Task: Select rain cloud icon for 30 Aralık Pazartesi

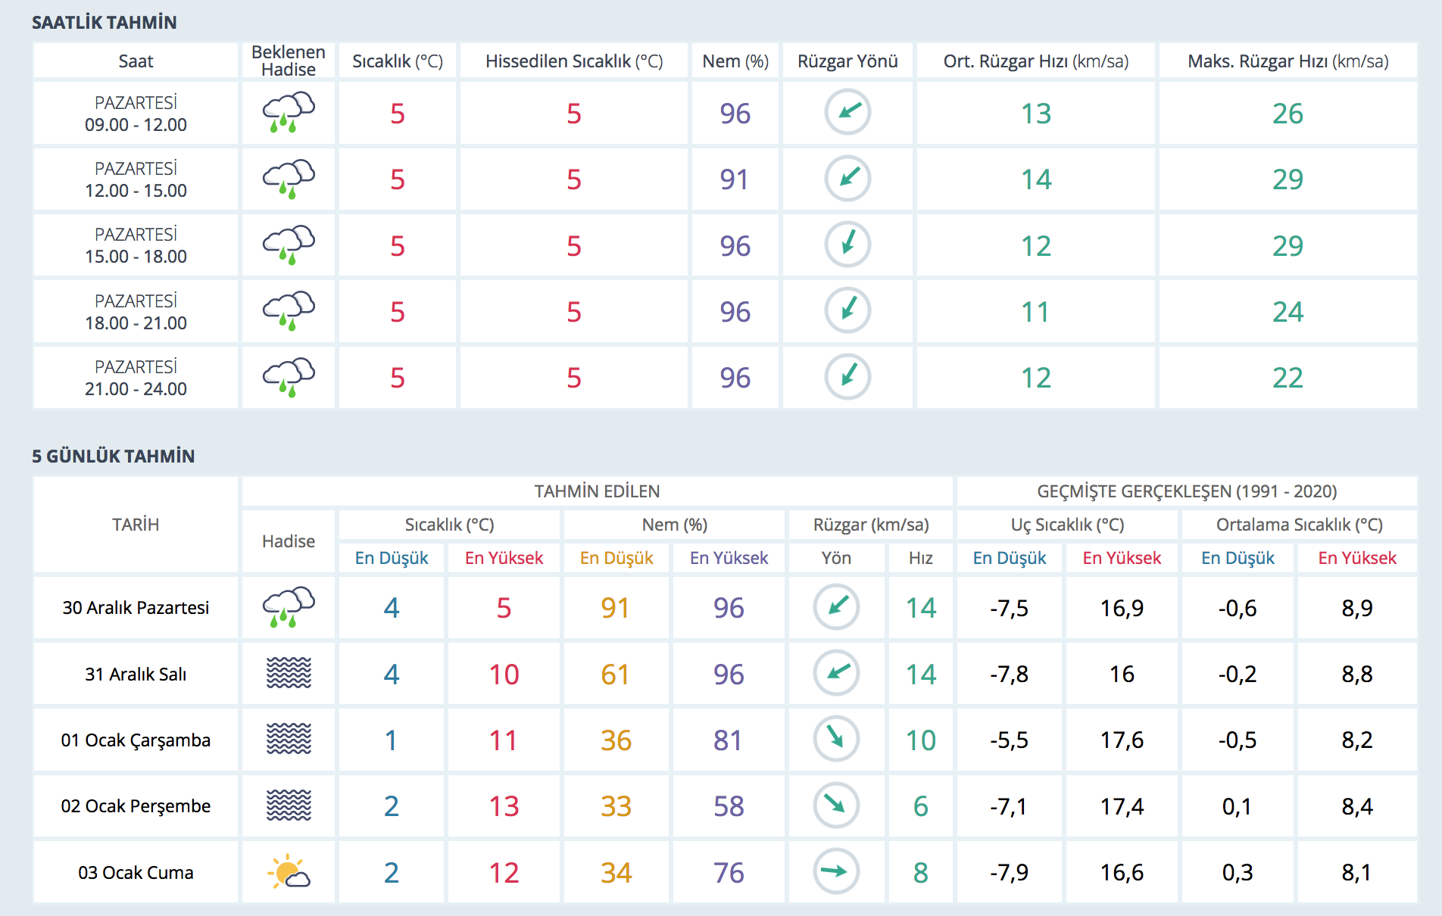Action: click(x=288, y=607)
